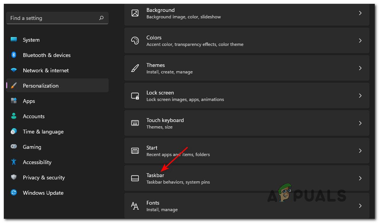Expand the Background settings chevron
This screenshot has height=223, width=379.
[x=360, y=13]
